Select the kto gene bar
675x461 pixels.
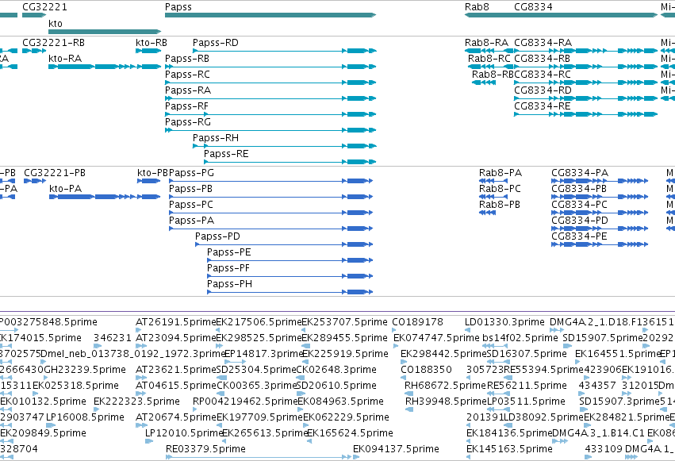105,32
